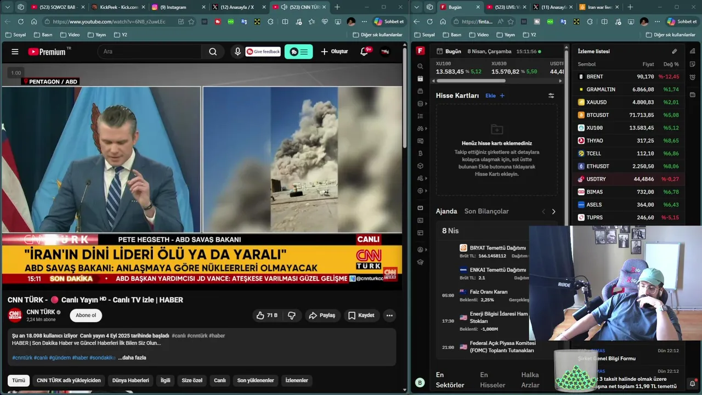Open Fintables search in left sidebar
Image resolution: width=702 pixels, height=395 pixels.
(x=420, y=66)
